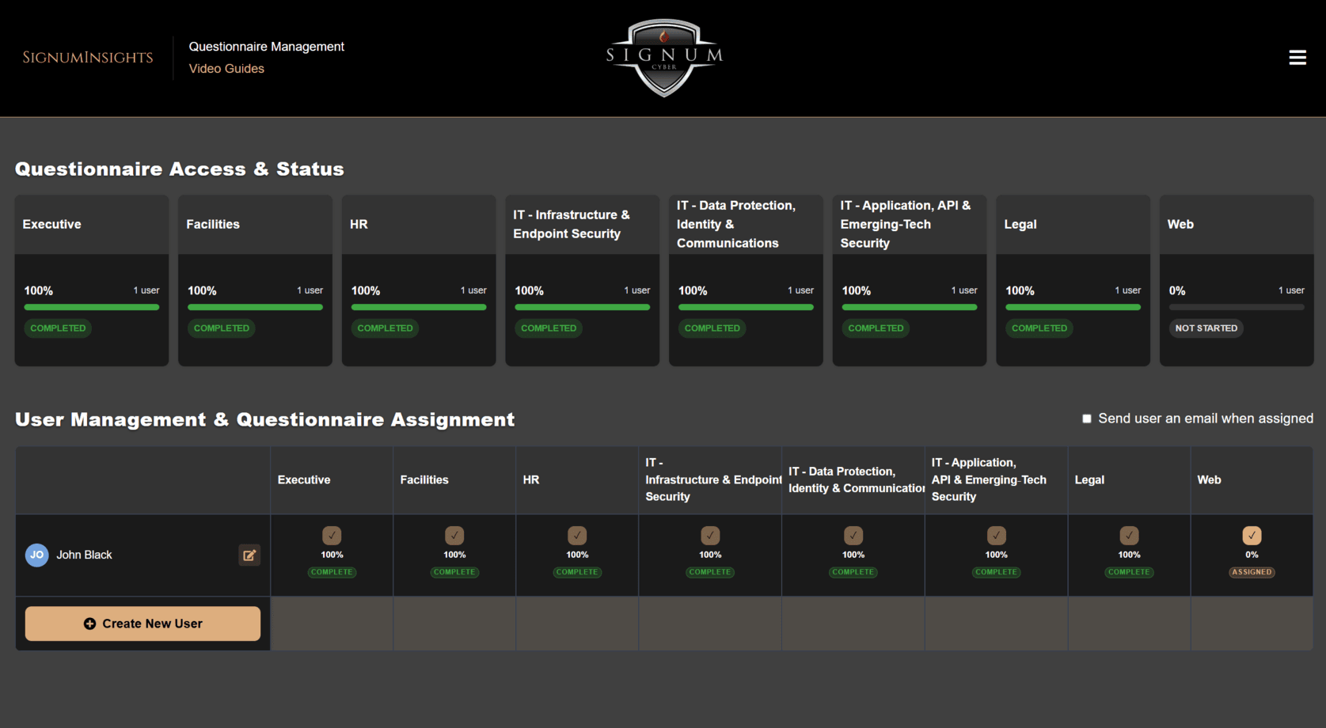This screenshot has width=1326, height=728.
Task: Open the Video Guides link
Action: [226, 69]
